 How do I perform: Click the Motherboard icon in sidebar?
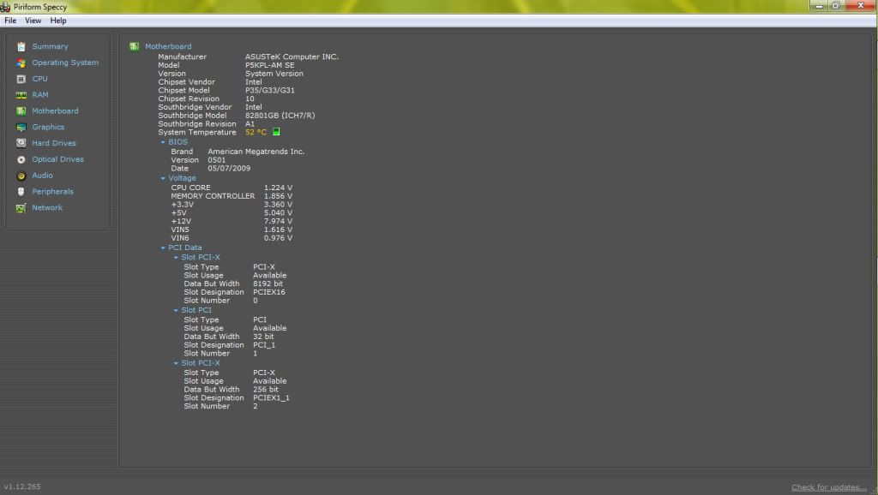(x=21, y=111)
